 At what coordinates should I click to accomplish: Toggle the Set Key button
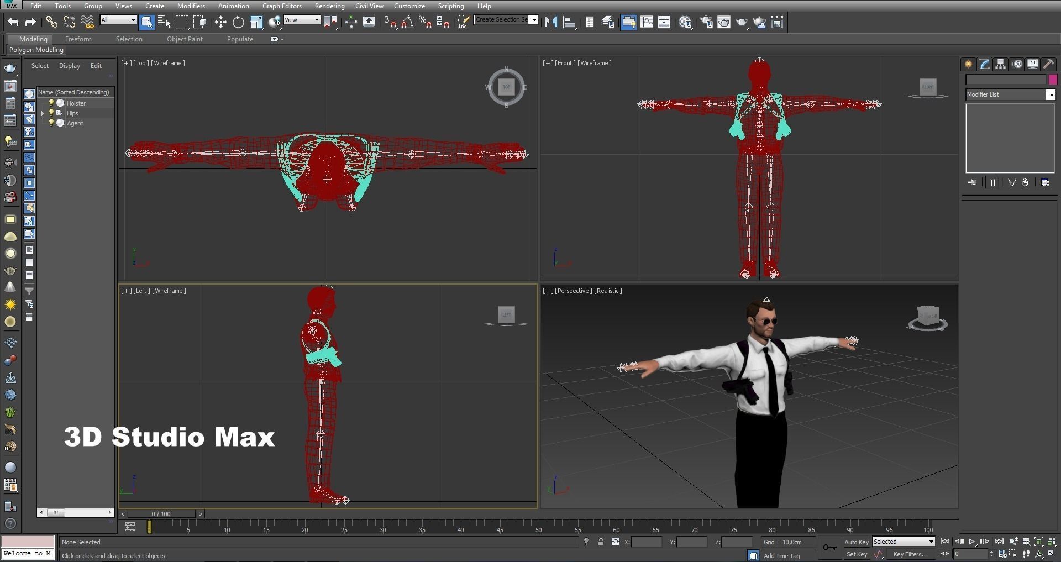pos(857,554)
